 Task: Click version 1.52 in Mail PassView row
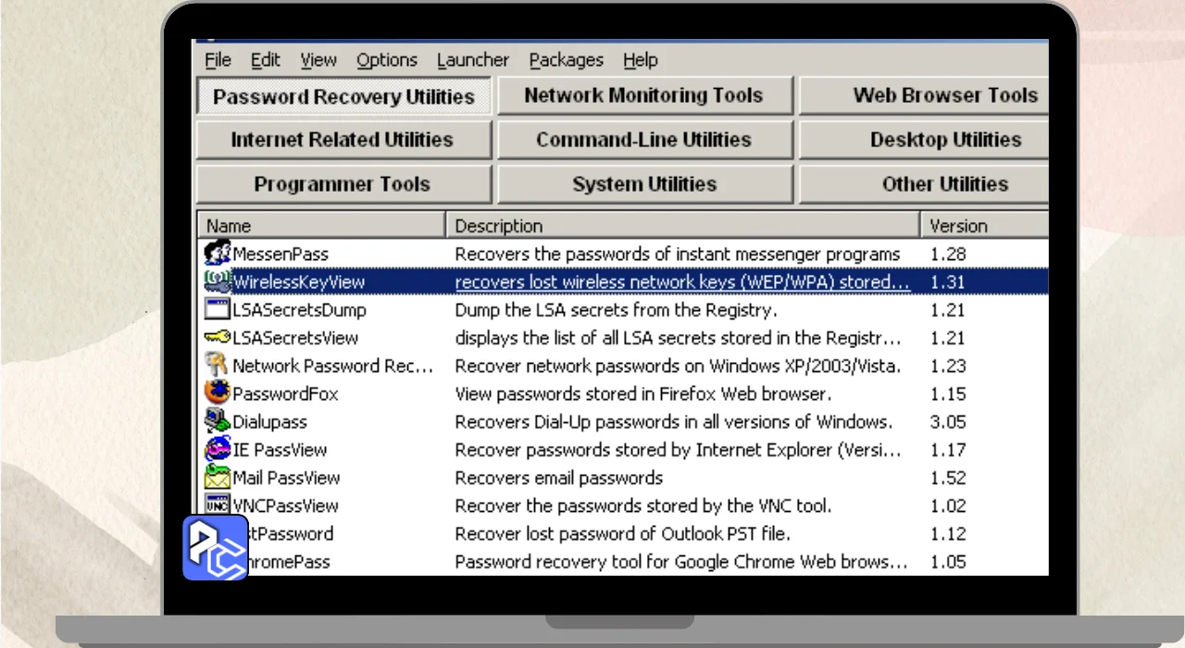tap(948, 478)
